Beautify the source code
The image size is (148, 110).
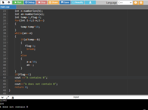point(78,2)
